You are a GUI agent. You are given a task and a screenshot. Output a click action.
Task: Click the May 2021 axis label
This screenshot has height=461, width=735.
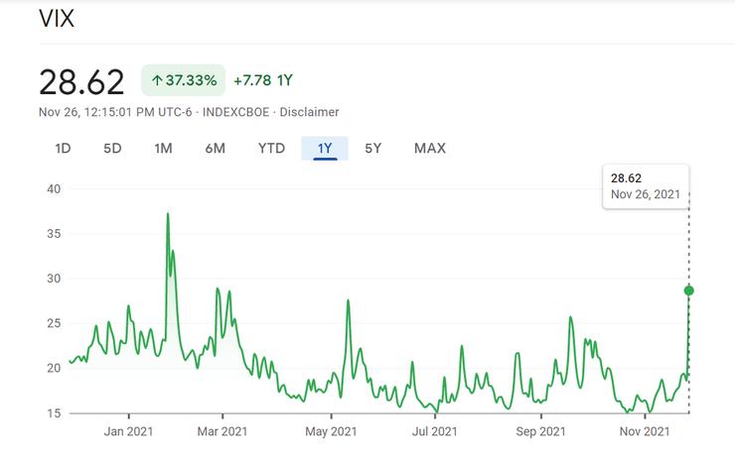click(330, 431)
